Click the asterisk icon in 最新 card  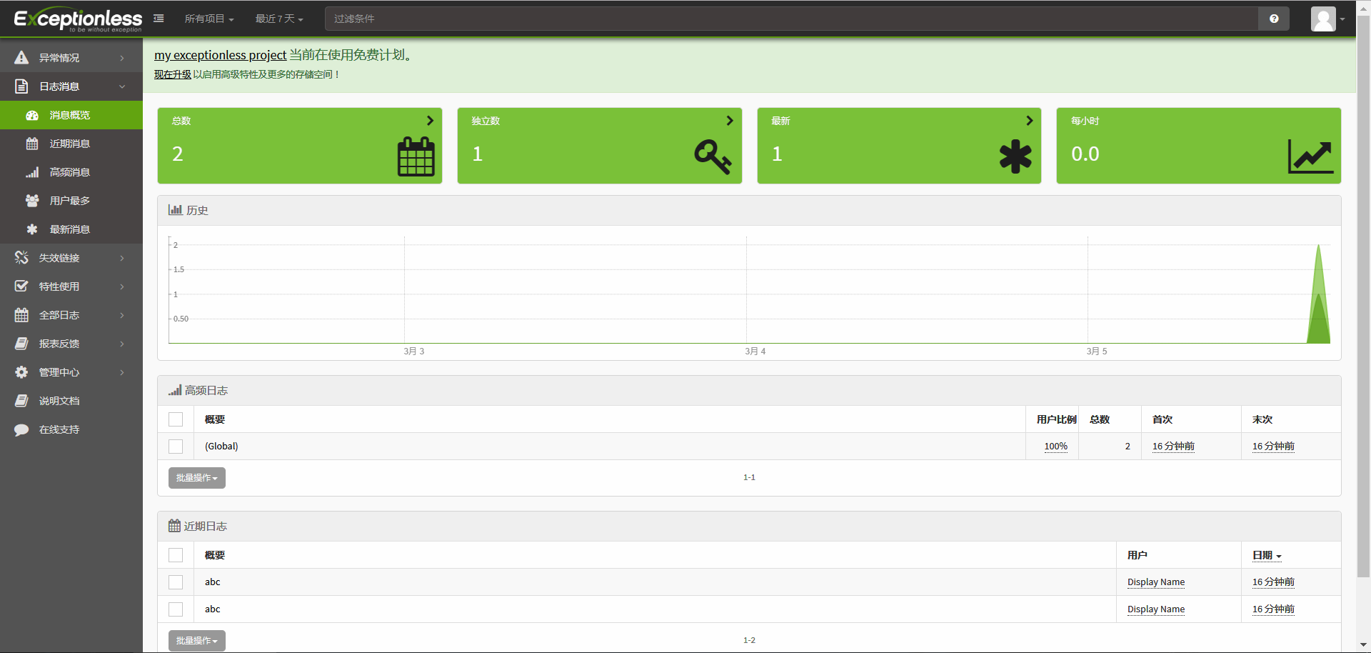1015,156
